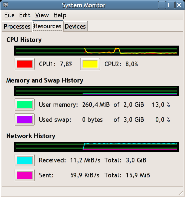Change the red CPU1 color button

25,64
